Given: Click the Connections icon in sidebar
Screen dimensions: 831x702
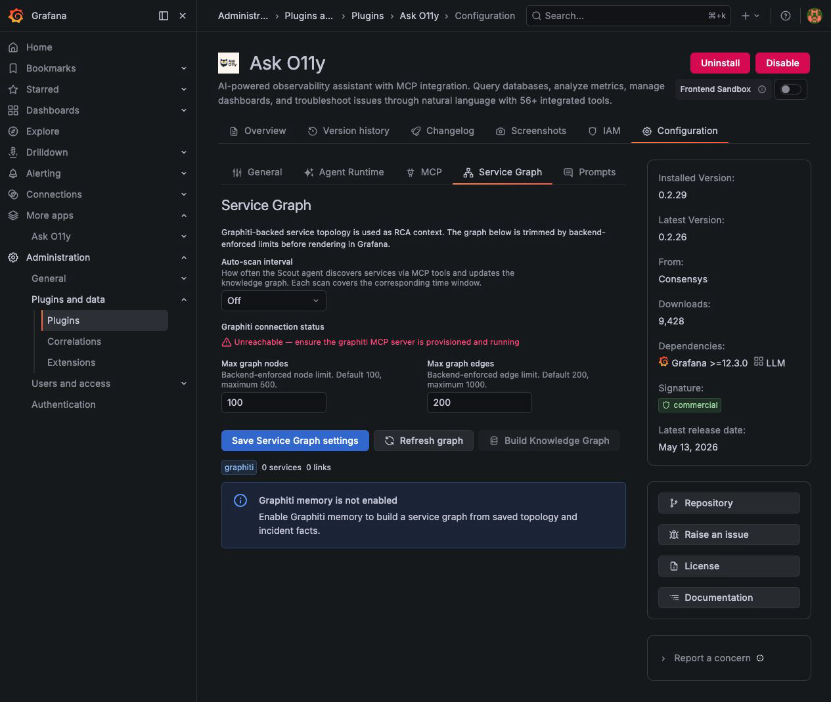Looking at the screenshot, I should point(13,194).
